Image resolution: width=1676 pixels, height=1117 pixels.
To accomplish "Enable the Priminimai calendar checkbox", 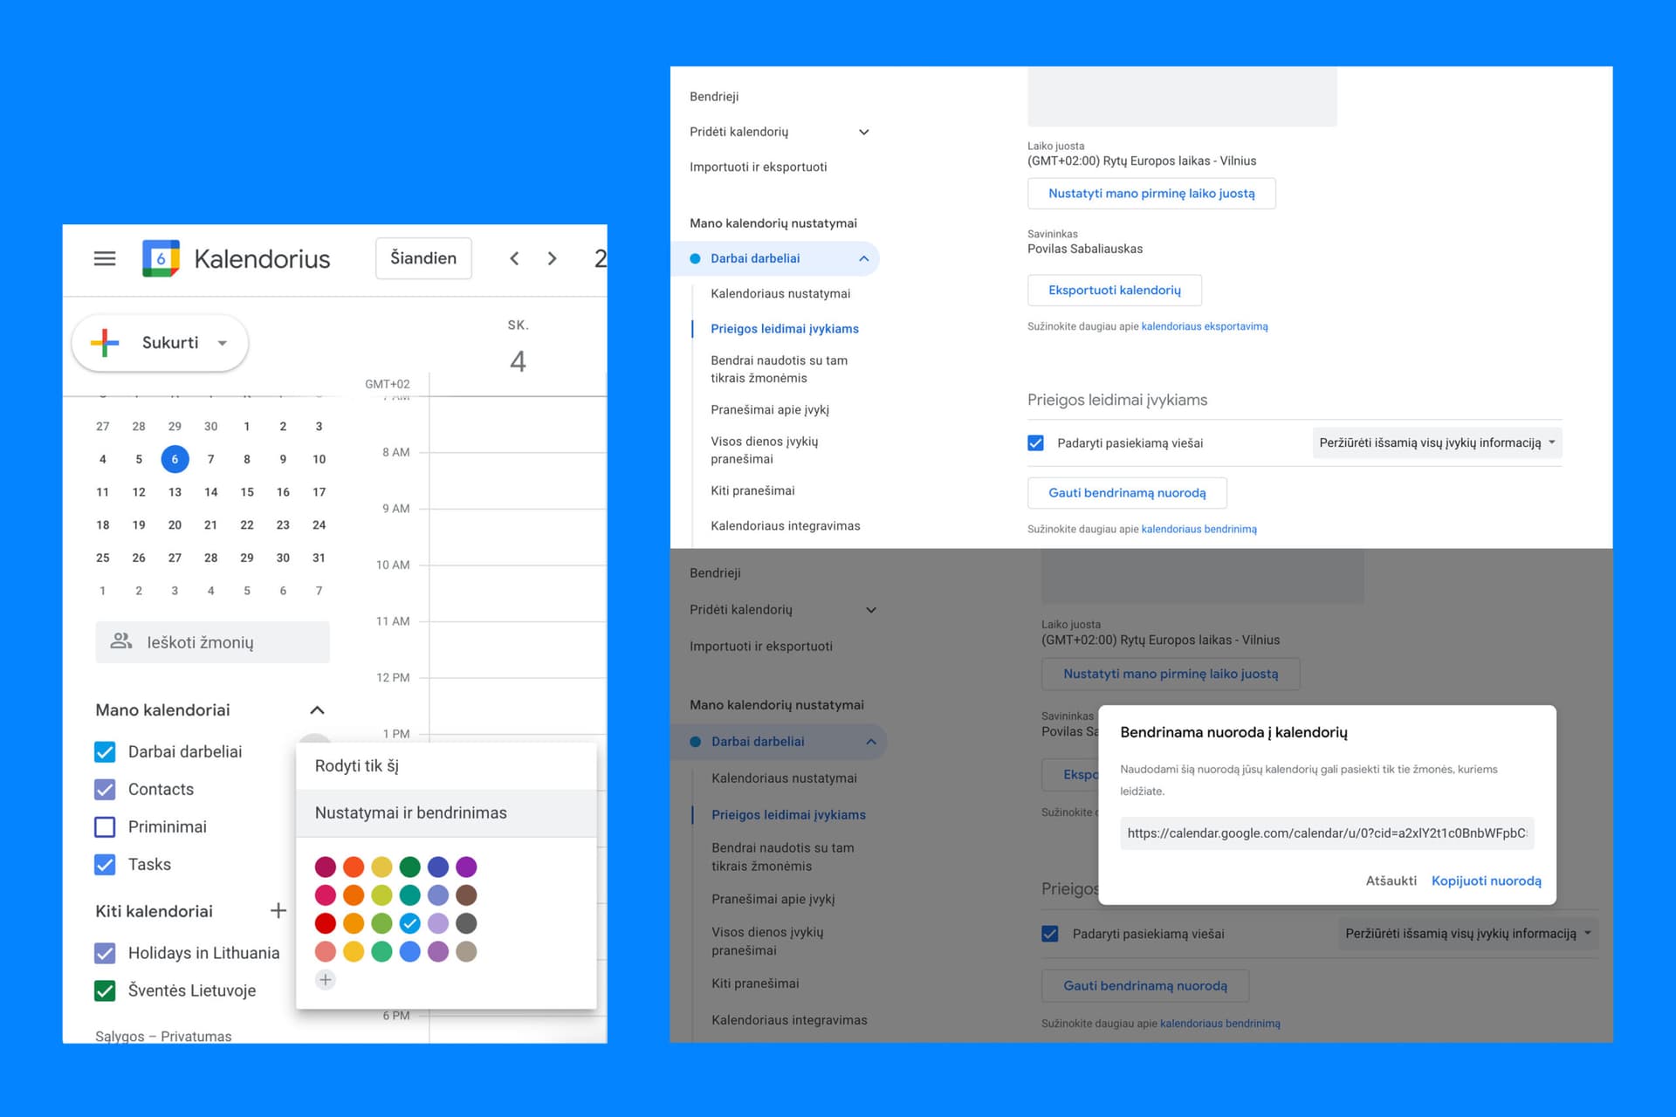I will click(x=105, y=826).
